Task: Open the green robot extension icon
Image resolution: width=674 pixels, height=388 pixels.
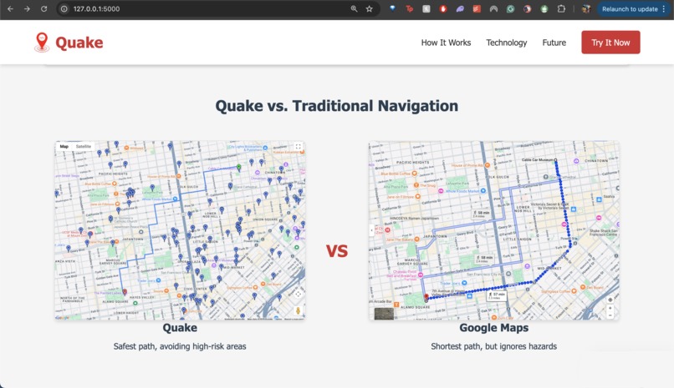Action: (544, 8)
